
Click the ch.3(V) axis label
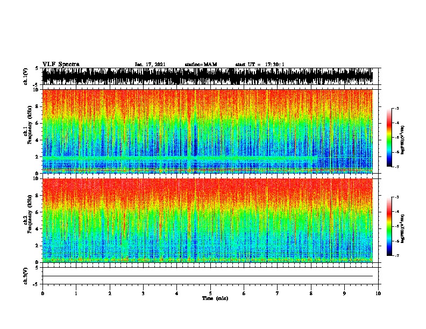pos(26,276)
